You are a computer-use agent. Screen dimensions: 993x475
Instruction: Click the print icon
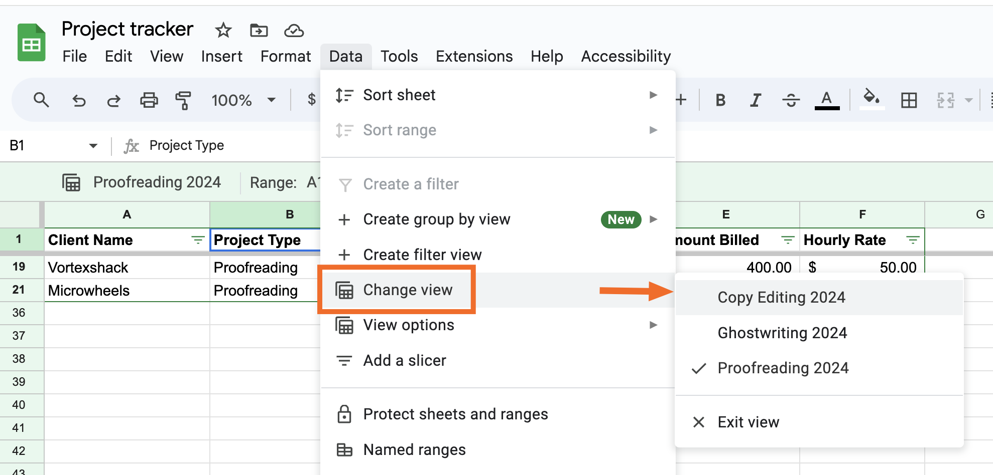[x=149, y=101]
